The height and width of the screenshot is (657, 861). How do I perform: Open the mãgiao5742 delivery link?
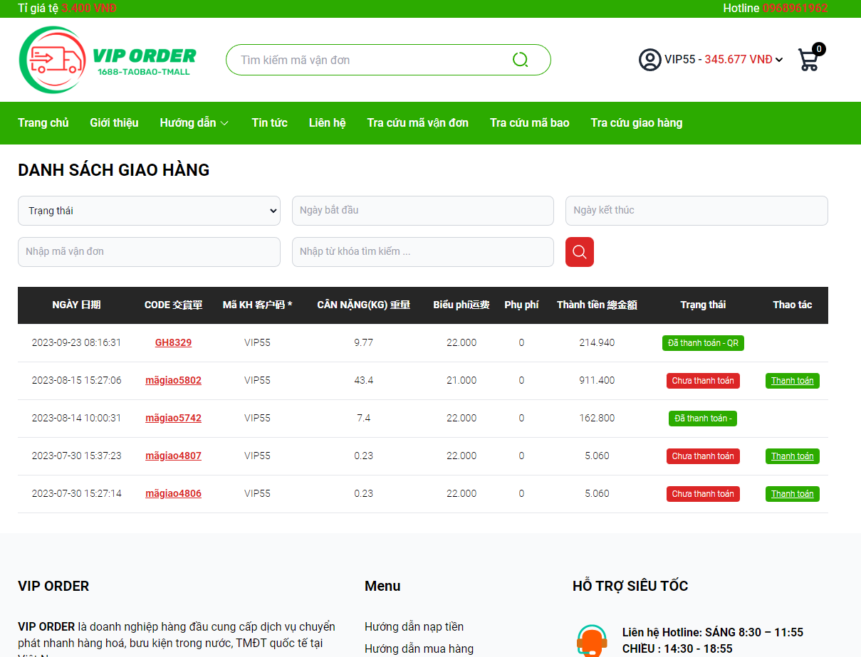(x=173, y=419)
